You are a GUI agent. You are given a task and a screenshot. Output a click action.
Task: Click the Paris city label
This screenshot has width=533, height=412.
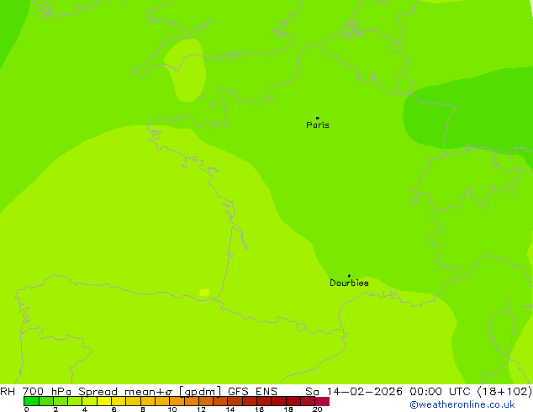(318, 125)
